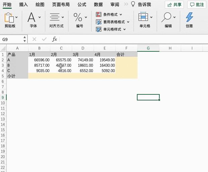
Task: Select cell with value 85717.00
Action: 39,66
